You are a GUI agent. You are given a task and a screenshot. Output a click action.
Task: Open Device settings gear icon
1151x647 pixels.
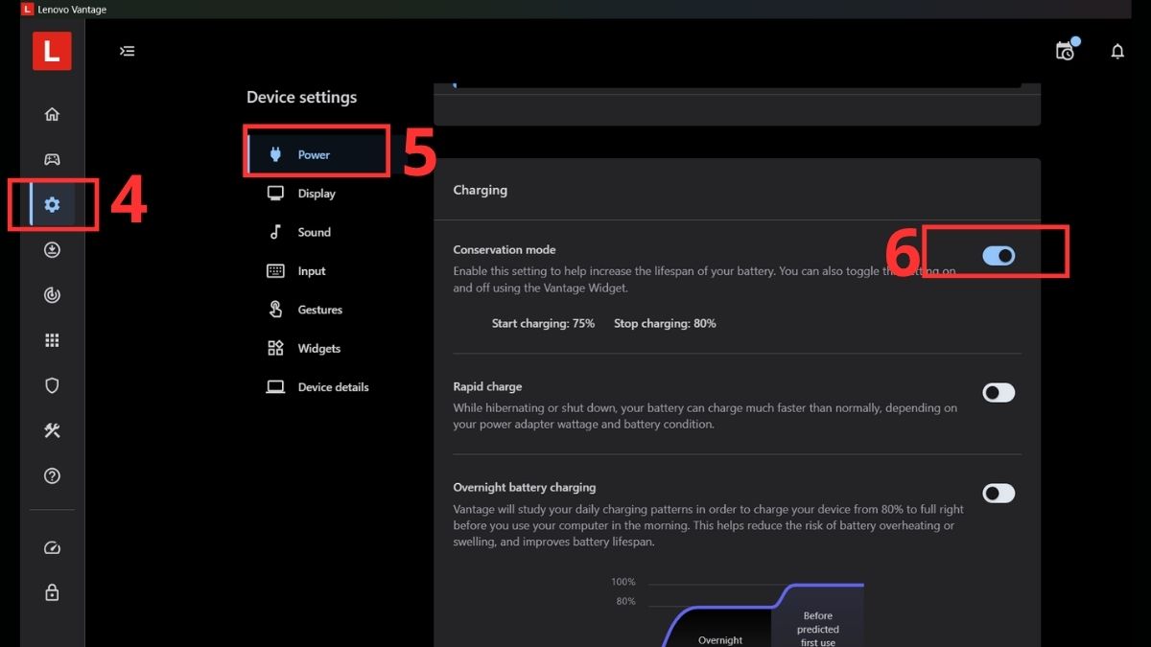(52, 204)
